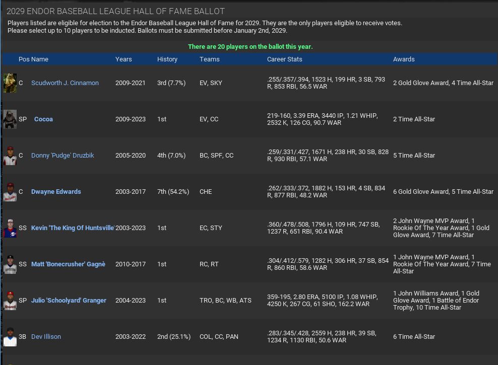498x365 pixels.
Task: Sort ballot by the Years column header
Action: (x=123, y=59)
